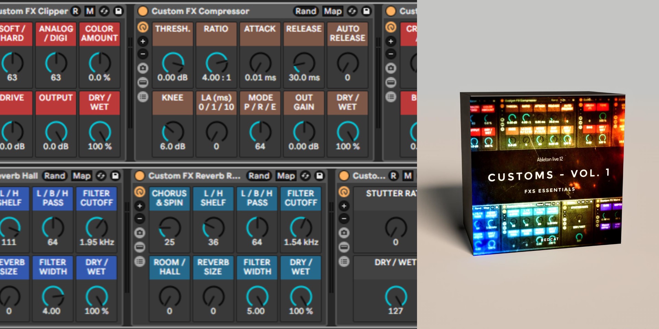Save the Custom FX Compressor preset
The height and width of the screenshot is (329, 659).
pos(367,11)
